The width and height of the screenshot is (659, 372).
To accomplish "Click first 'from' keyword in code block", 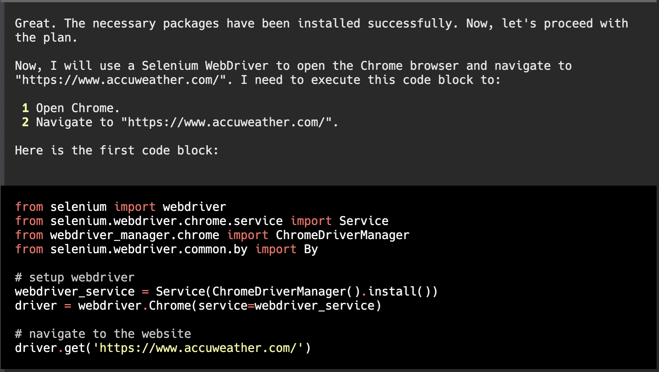I will [x=29, y=207].
